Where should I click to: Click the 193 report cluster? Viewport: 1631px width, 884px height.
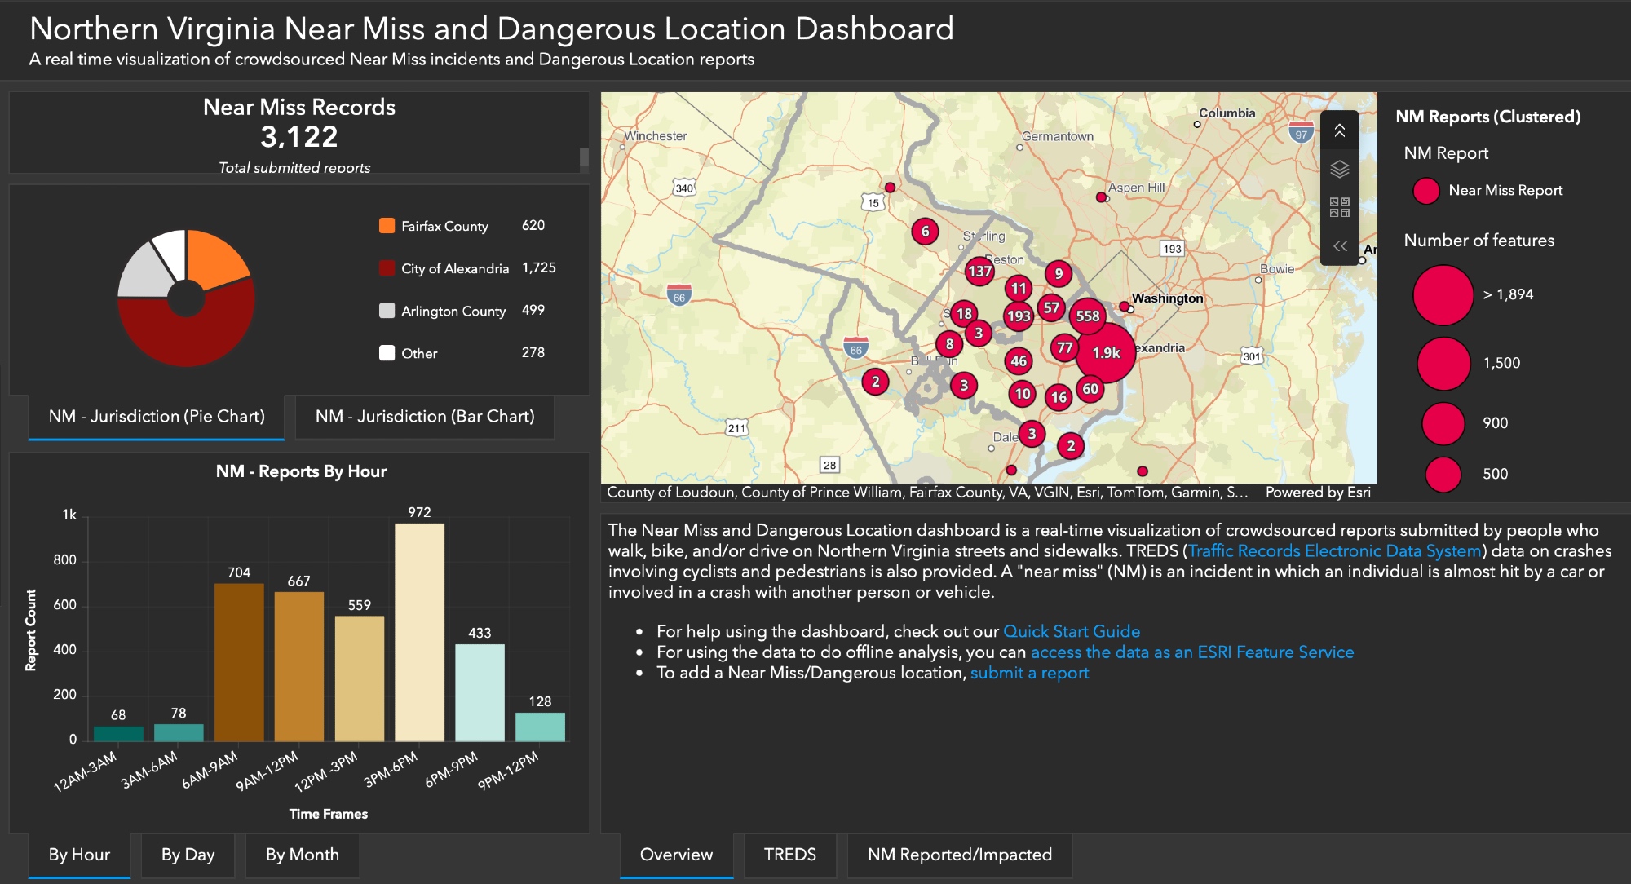click(x=1019, y=316)
